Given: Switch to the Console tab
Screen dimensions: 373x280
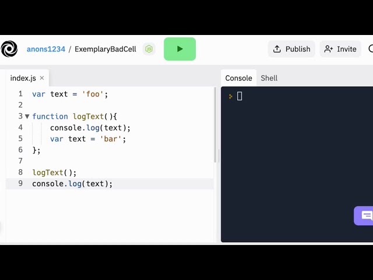Looking at the screenshot, I should click(x=238, y=78).
